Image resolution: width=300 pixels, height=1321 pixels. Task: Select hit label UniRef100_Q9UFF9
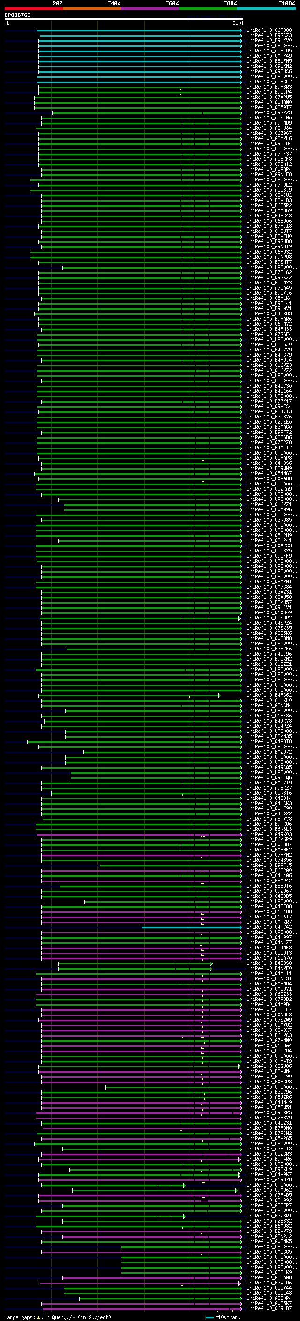269,556
